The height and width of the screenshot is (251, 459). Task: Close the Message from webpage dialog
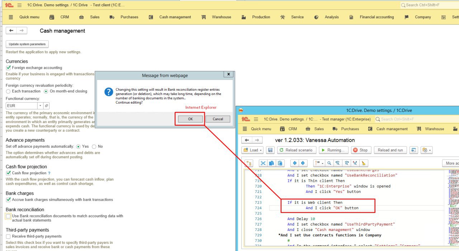coord(228,74)
